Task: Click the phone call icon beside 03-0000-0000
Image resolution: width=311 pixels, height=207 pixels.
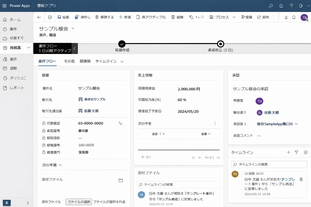Action: (x=120, y=123)
